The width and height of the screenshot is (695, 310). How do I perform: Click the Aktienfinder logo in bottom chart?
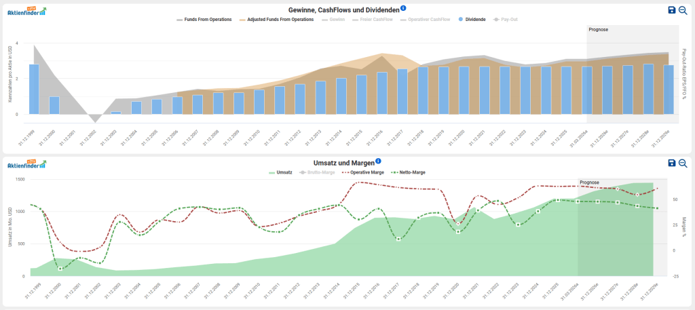(27, 163)
